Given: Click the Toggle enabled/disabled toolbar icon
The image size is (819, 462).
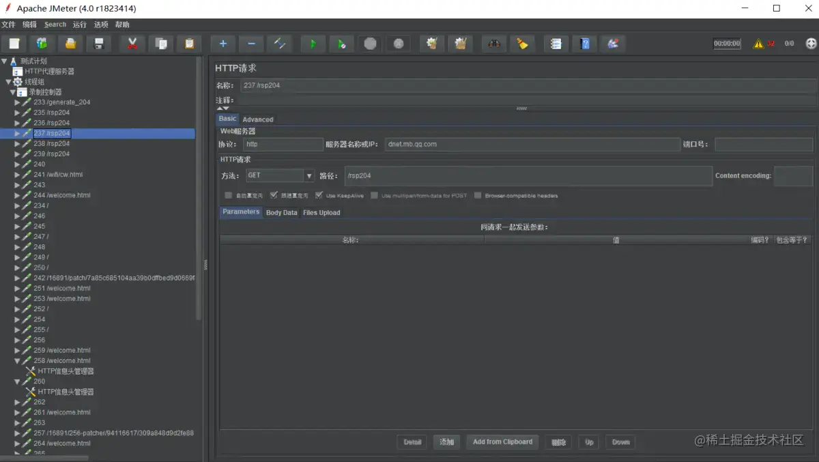Looking at the screenshot, I should pyautogui.click(x=279, y=44).
